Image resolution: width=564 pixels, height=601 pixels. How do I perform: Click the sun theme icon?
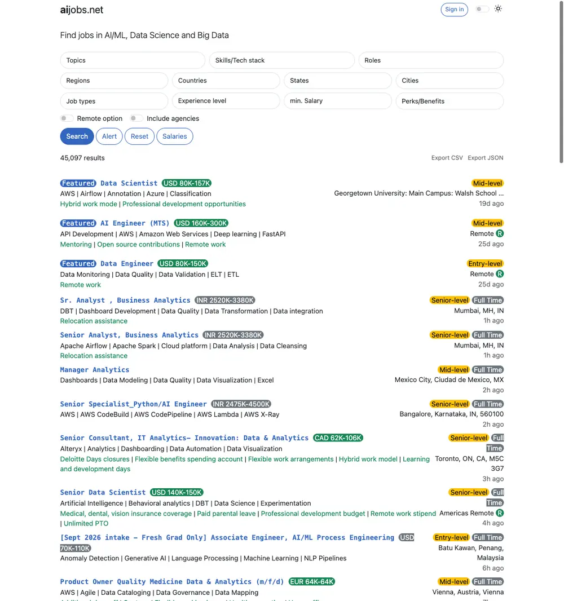(497, 9)
